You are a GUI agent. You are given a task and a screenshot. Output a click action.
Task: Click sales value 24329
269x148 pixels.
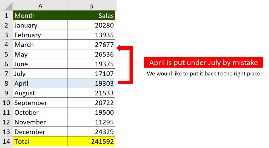91,131
